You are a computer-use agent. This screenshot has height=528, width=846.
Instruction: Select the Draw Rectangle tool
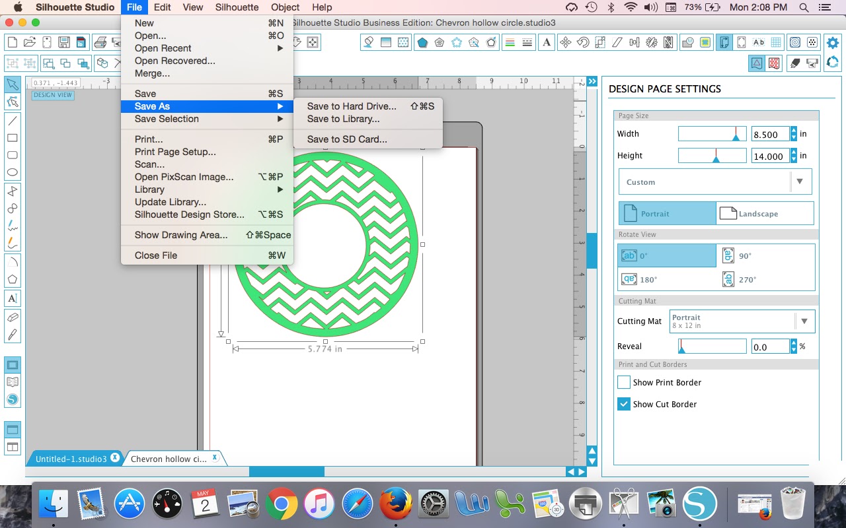[x=12, y=138]
